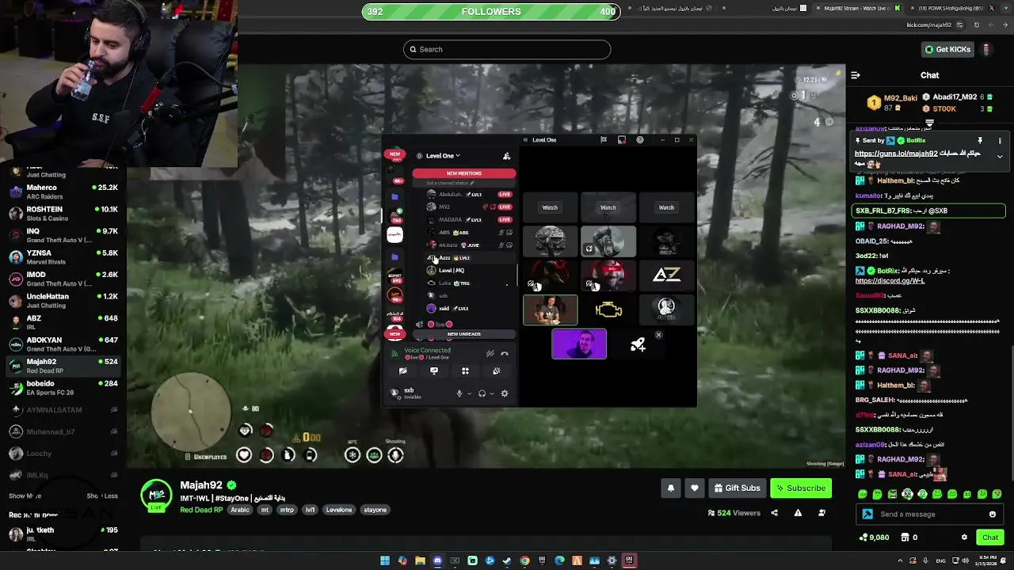Click the Subscribe button
1014x570 pixels.
(x=800, y=488)
